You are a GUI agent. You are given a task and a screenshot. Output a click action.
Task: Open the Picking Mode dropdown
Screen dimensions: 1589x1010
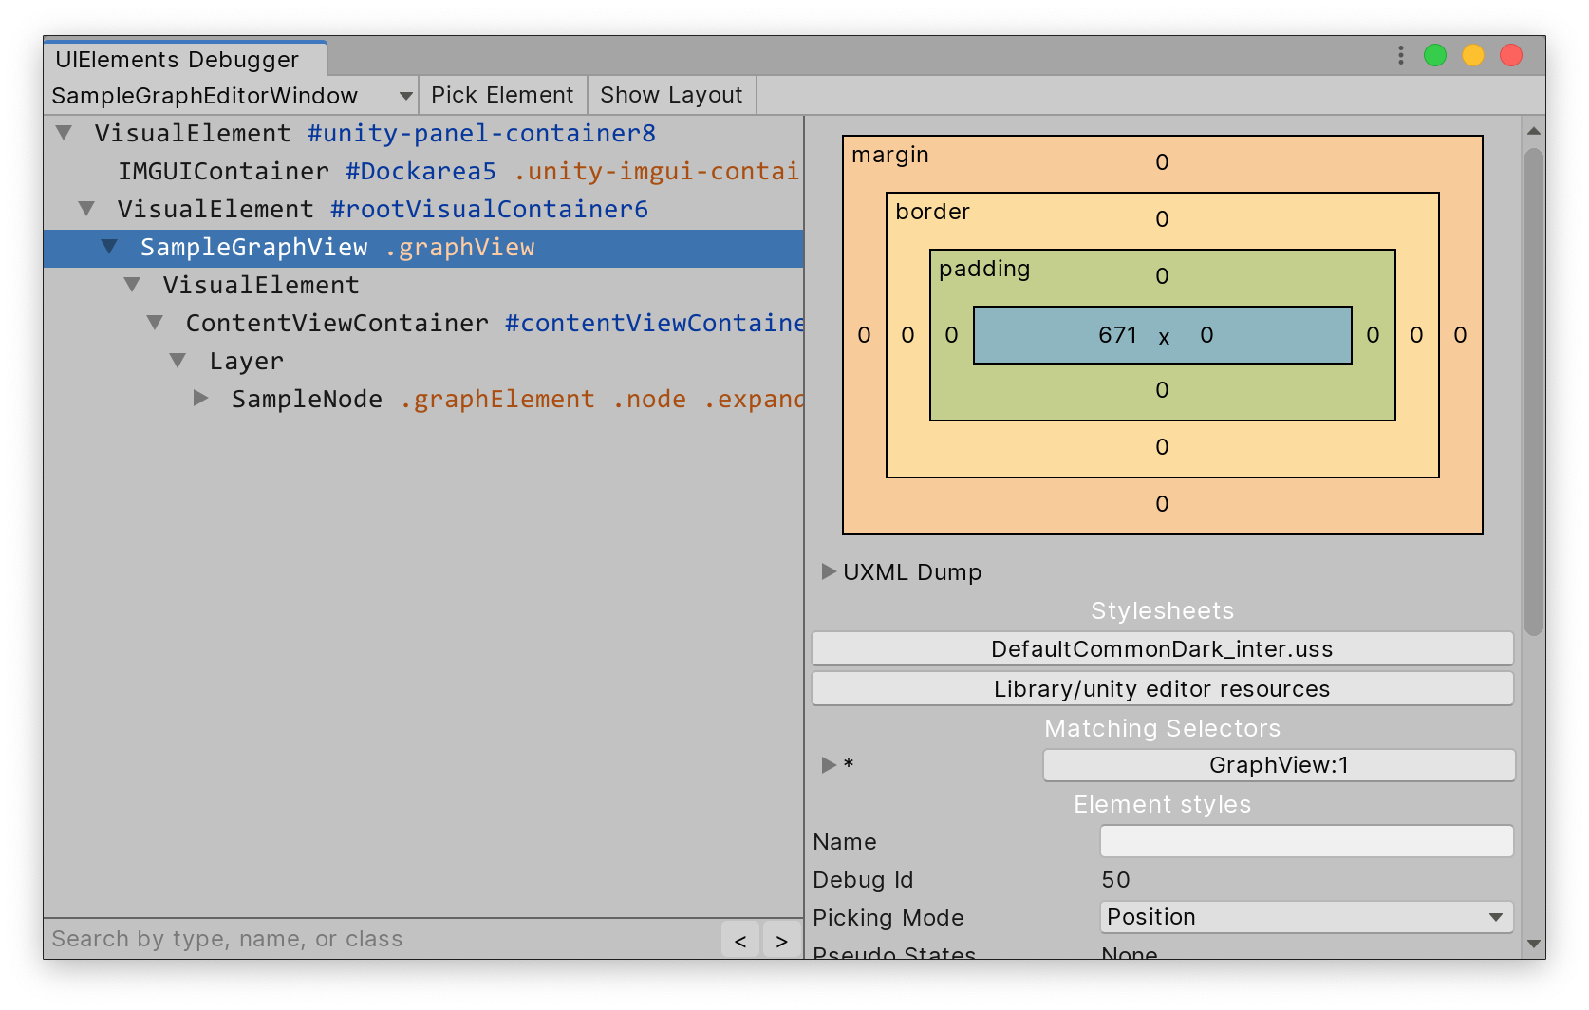pos(1305,917)
